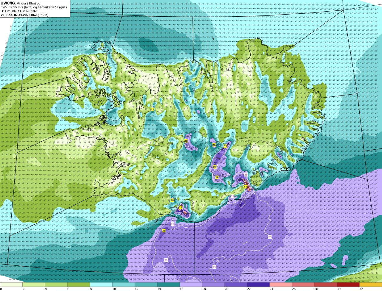Click the 4–6 m/s legend color swatch

click(x=56, y=285)
